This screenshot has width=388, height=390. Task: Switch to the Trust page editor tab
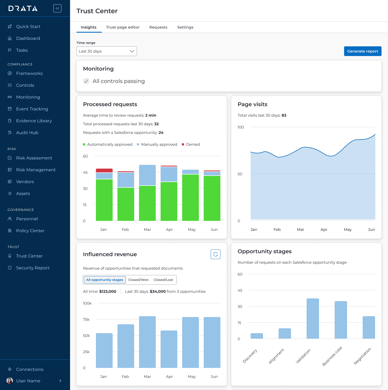[123, 27]
